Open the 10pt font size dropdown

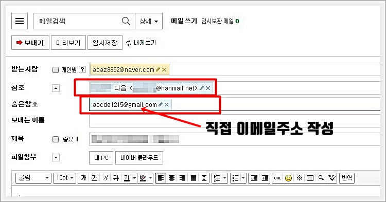point(64,178)
